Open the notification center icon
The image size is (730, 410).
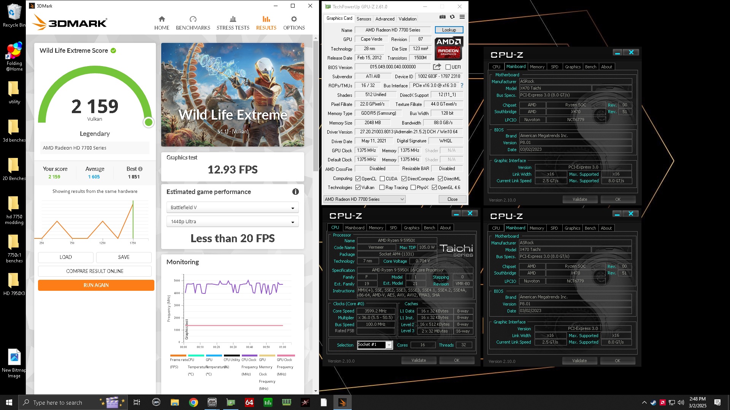717,402
